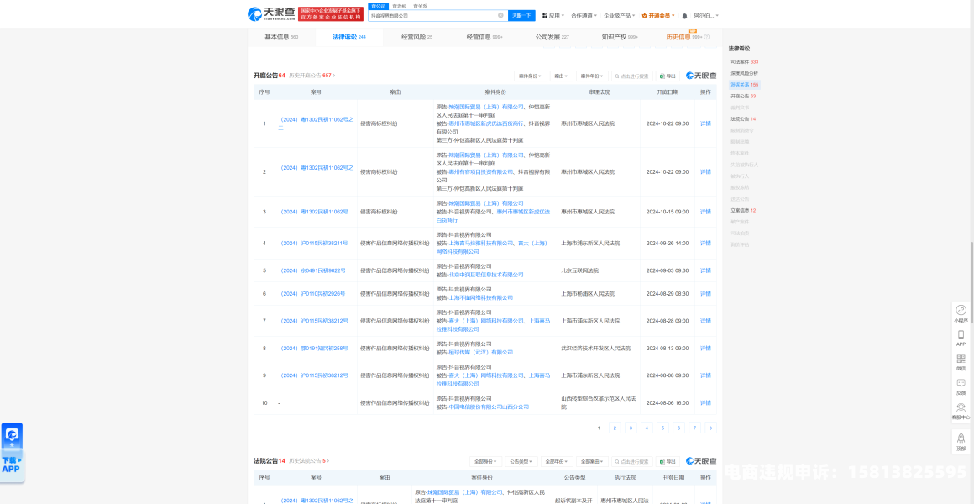
Task: Open case 京0491民初9622号 link
Action: click(x=312, y=270)
